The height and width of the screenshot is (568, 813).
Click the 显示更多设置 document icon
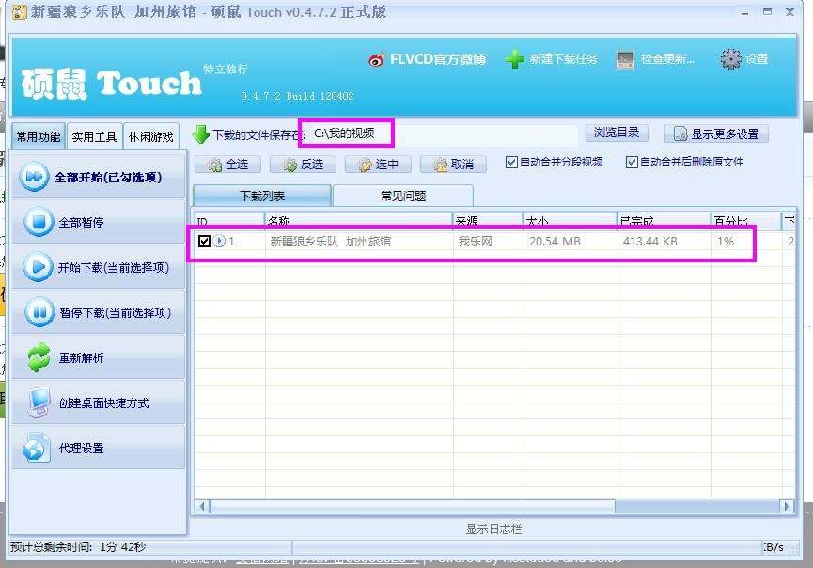(x=680, y=134)
